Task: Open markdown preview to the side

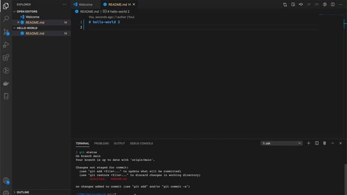Action: click(x=293, y=4)
